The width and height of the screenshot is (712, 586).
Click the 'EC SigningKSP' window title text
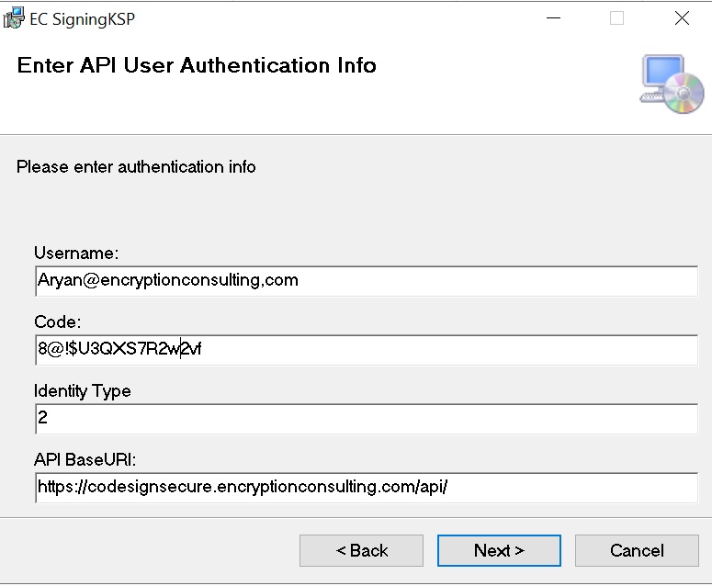[82, 19]
